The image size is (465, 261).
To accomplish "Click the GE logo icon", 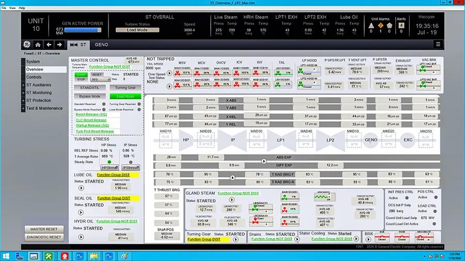I will (x=26, y=45).
